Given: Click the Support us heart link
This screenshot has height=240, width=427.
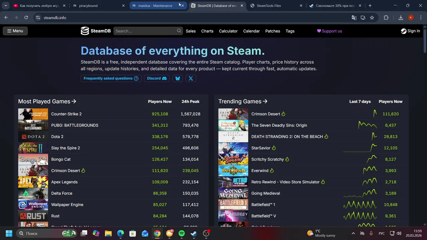Looking at the screenshot, I should tap(329, 31).
